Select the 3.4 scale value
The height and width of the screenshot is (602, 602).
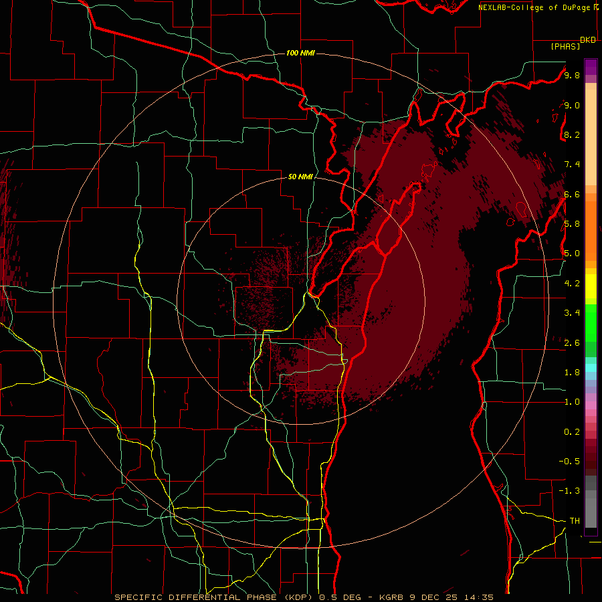point(572,313)
